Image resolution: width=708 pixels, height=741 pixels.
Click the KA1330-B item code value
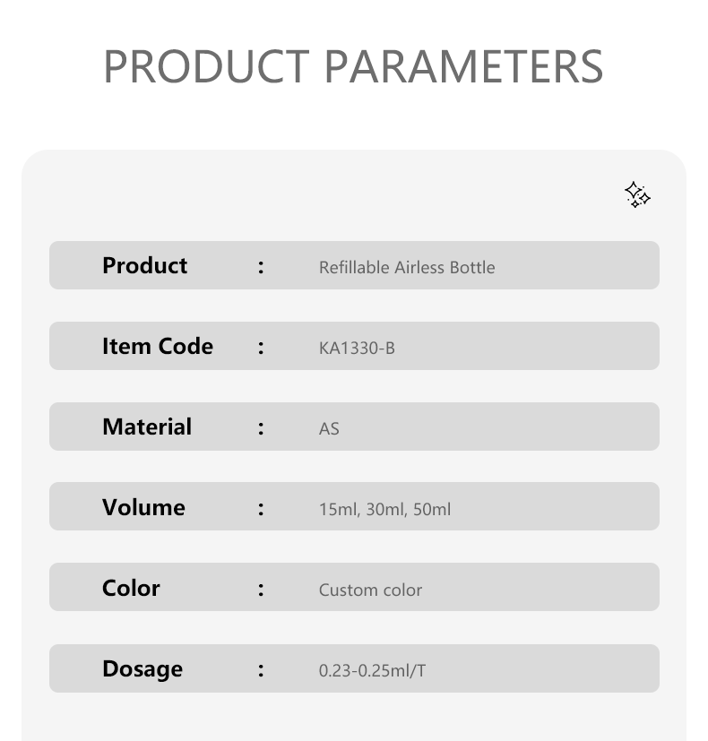pyautogui.click(x=357, y=349)
